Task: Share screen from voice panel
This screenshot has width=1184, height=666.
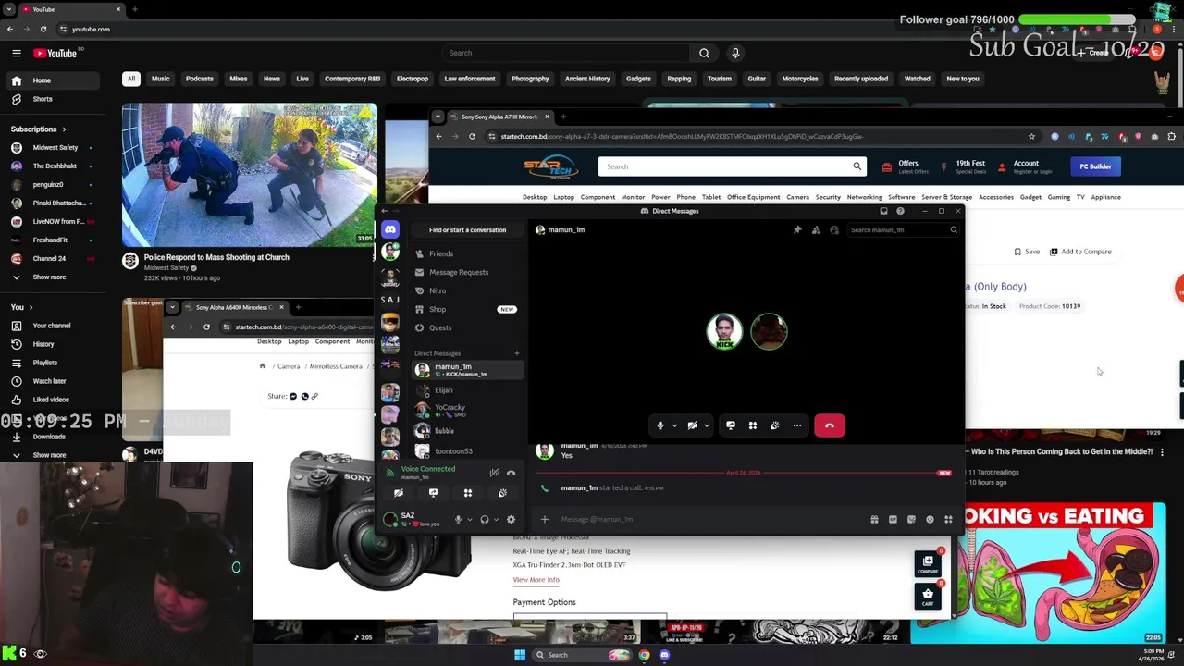Action: coord(433,493)
